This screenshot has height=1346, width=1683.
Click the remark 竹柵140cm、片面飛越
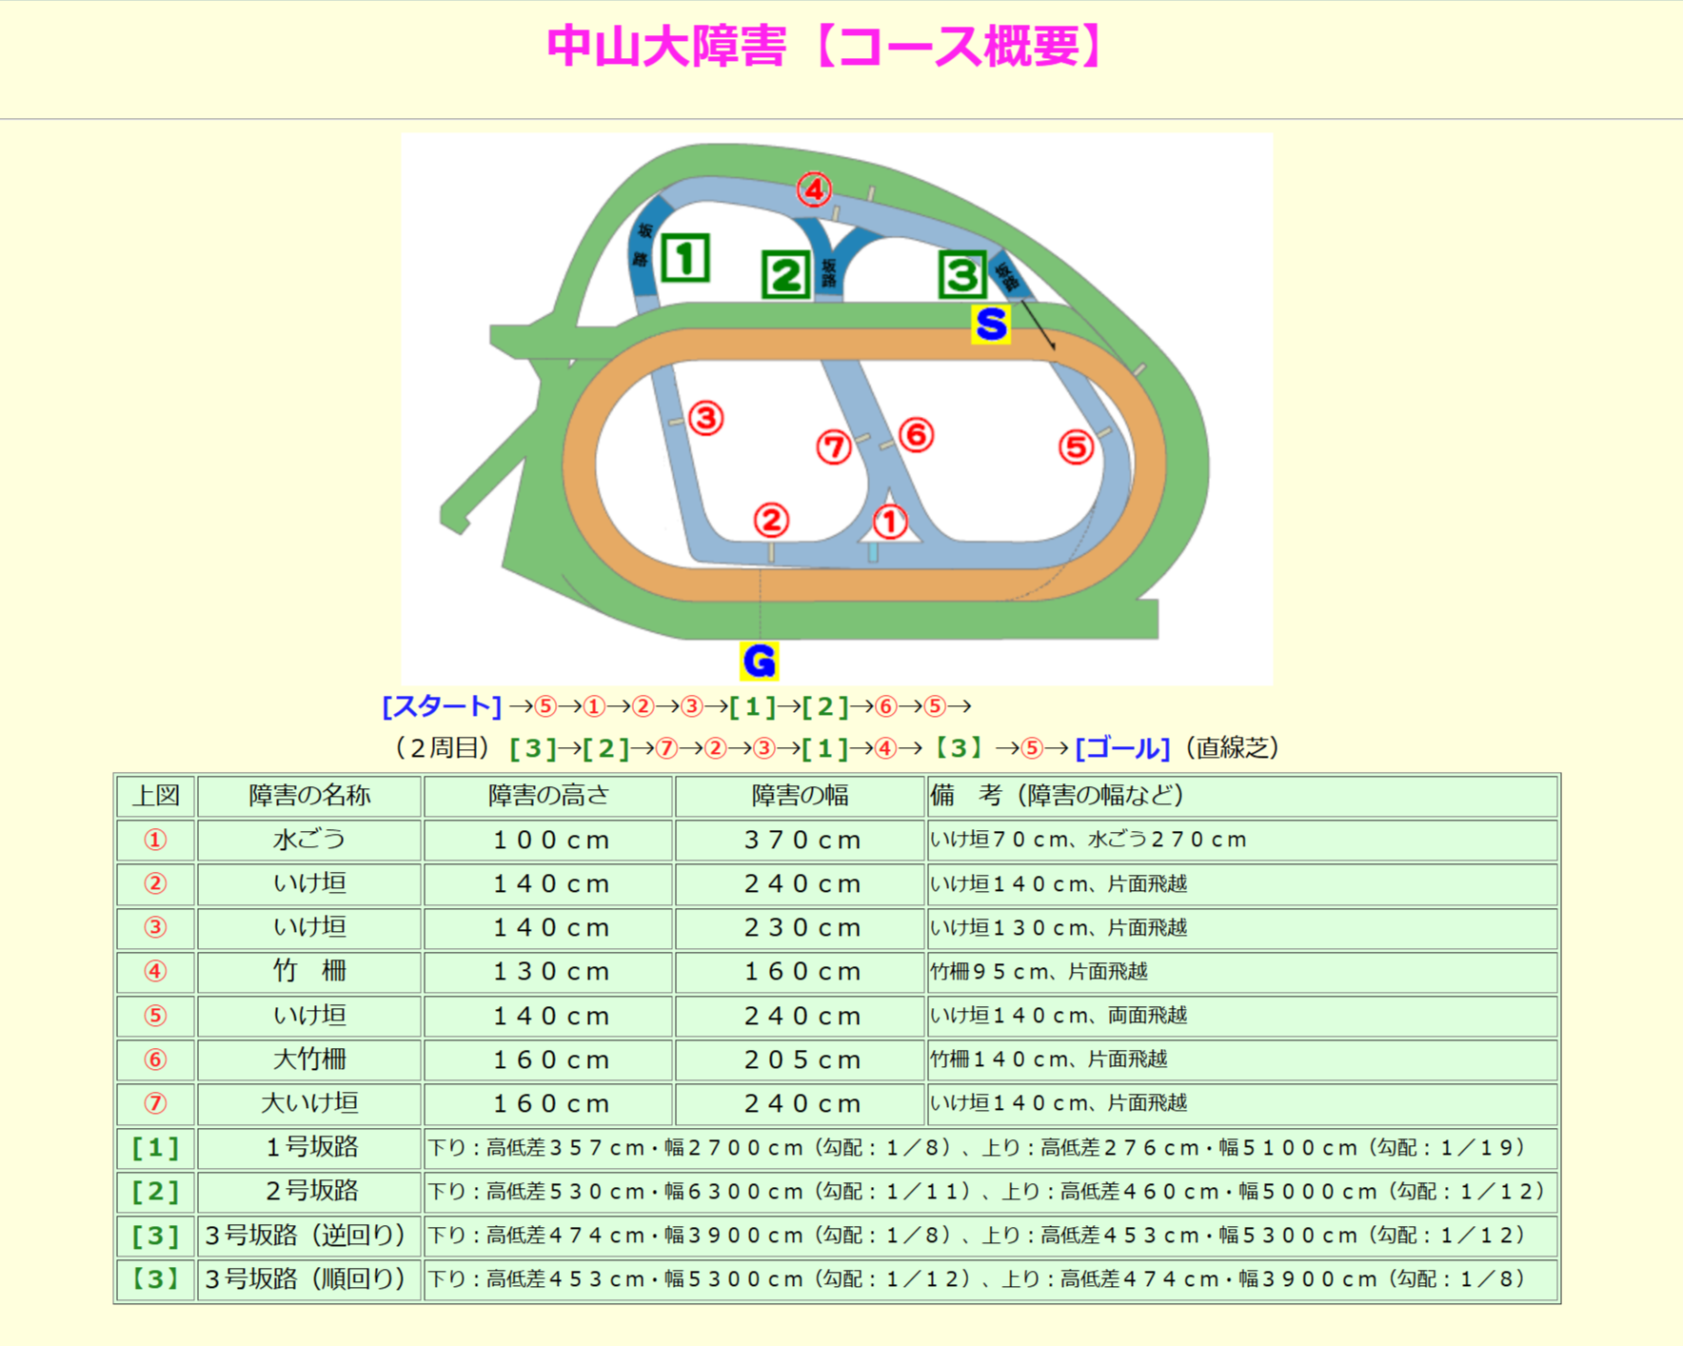click(x=1048, y=1059)
